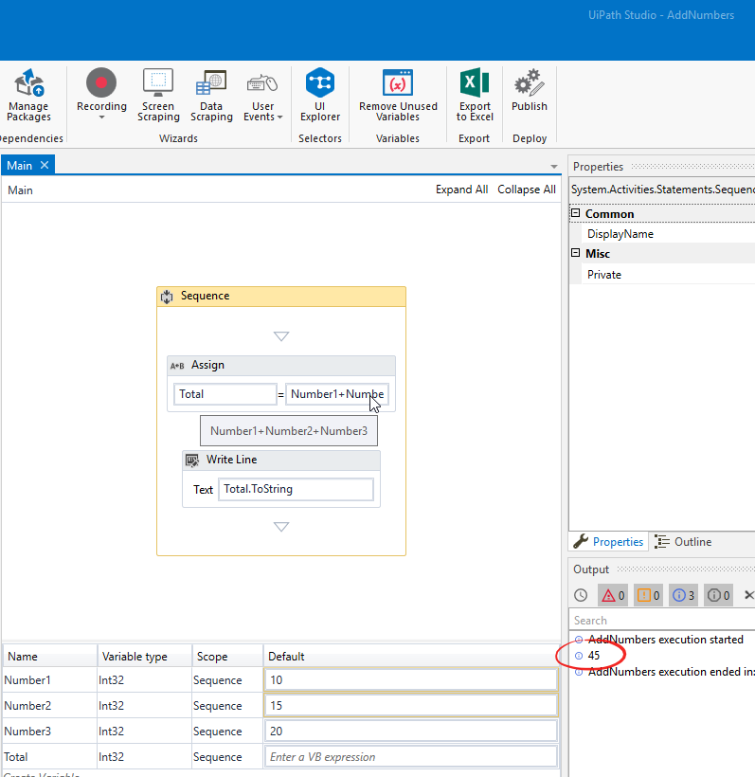The width and height of the screenshot is (755, 777).
Task: Export workflow to Excel
Action: click(x=475, y=96)
